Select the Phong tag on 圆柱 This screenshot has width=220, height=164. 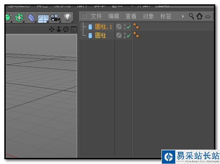136,35
